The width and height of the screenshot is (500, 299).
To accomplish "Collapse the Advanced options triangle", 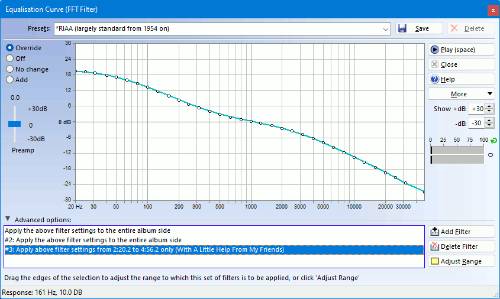I will (8, 219).
